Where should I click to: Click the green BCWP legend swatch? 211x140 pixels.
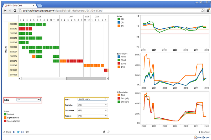coord(119,60)
